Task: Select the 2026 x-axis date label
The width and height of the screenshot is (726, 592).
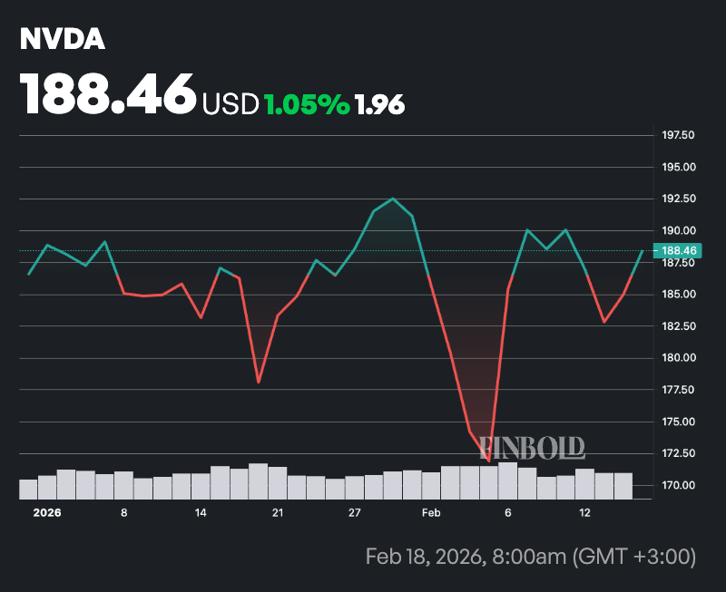Action: tap(46, 512)
